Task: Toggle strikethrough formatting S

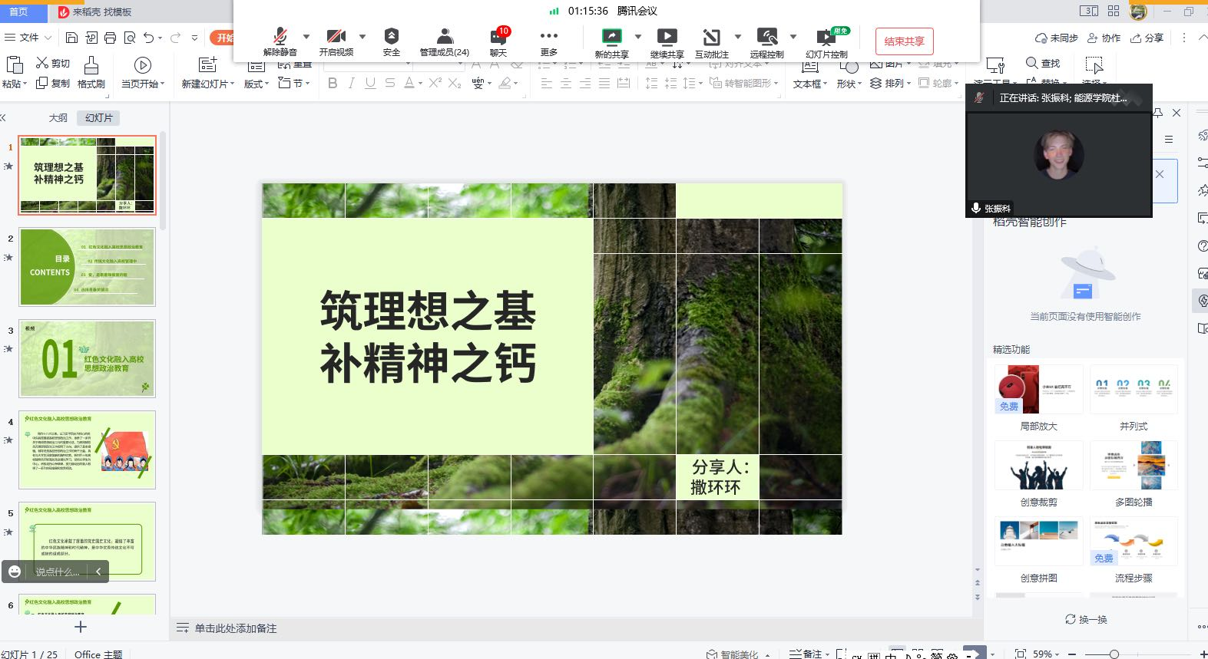Action: point(389,83)
